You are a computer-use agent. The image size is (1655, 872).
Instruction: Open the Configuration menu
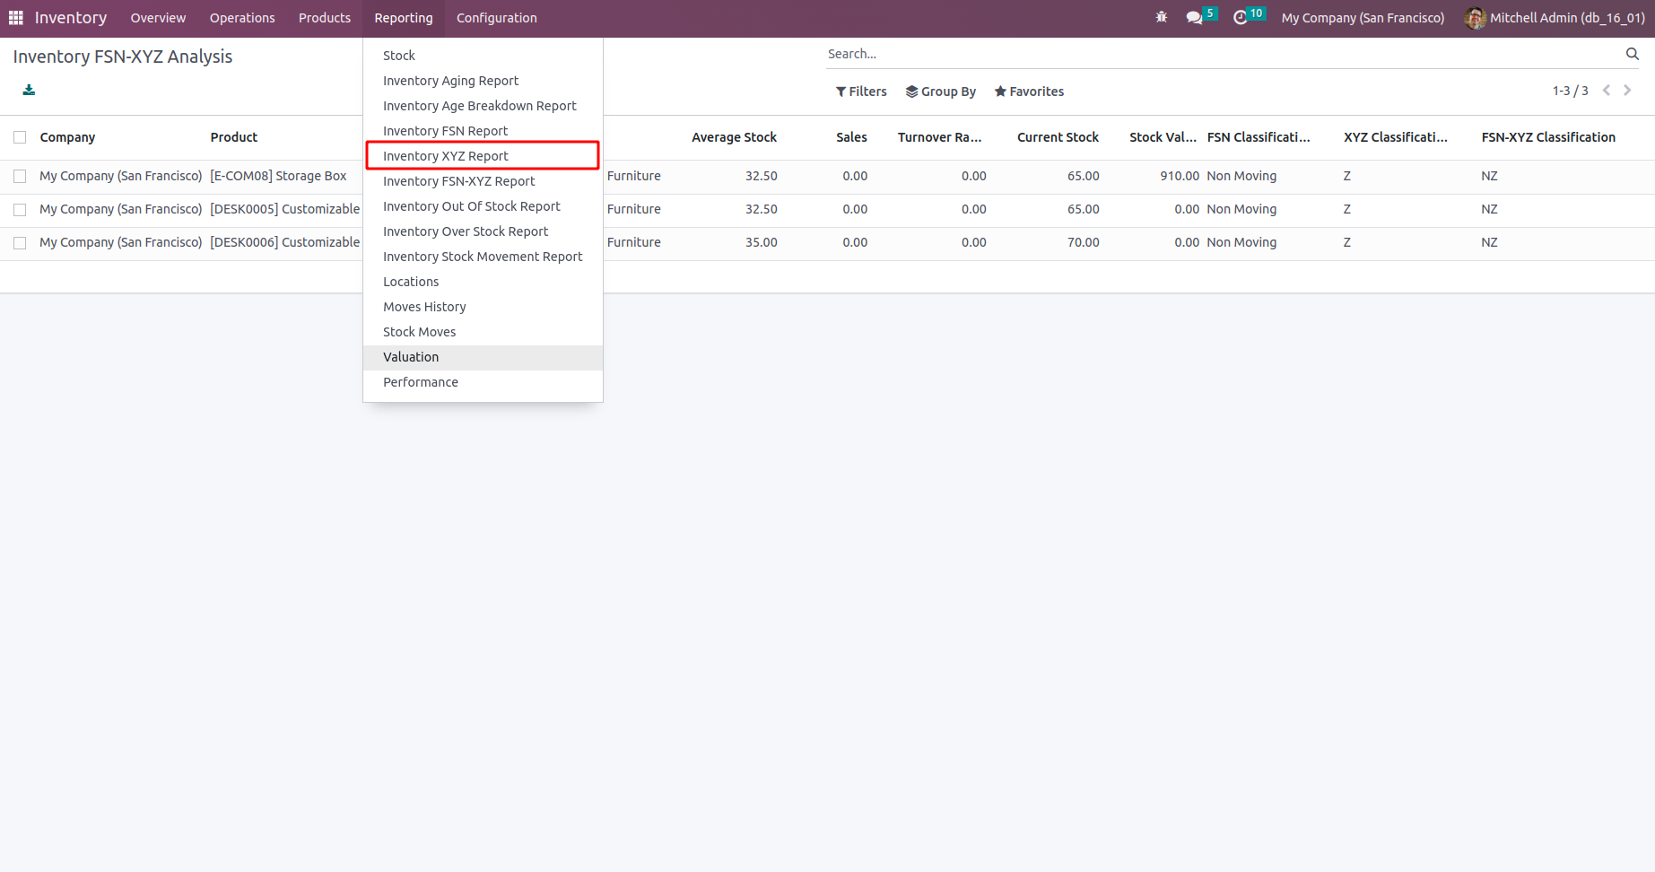496,18
